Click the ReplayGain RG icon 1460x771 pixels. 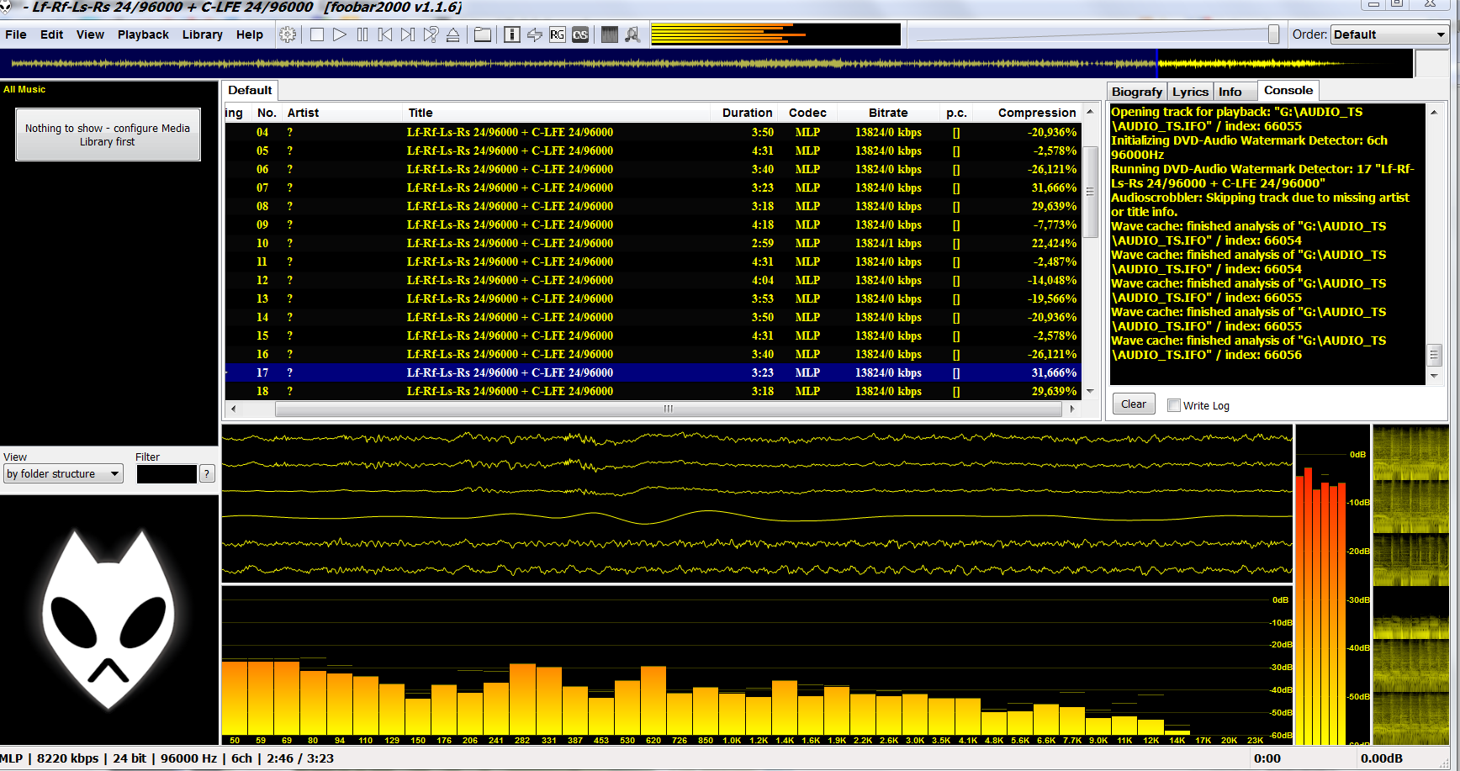click(557, 34)
